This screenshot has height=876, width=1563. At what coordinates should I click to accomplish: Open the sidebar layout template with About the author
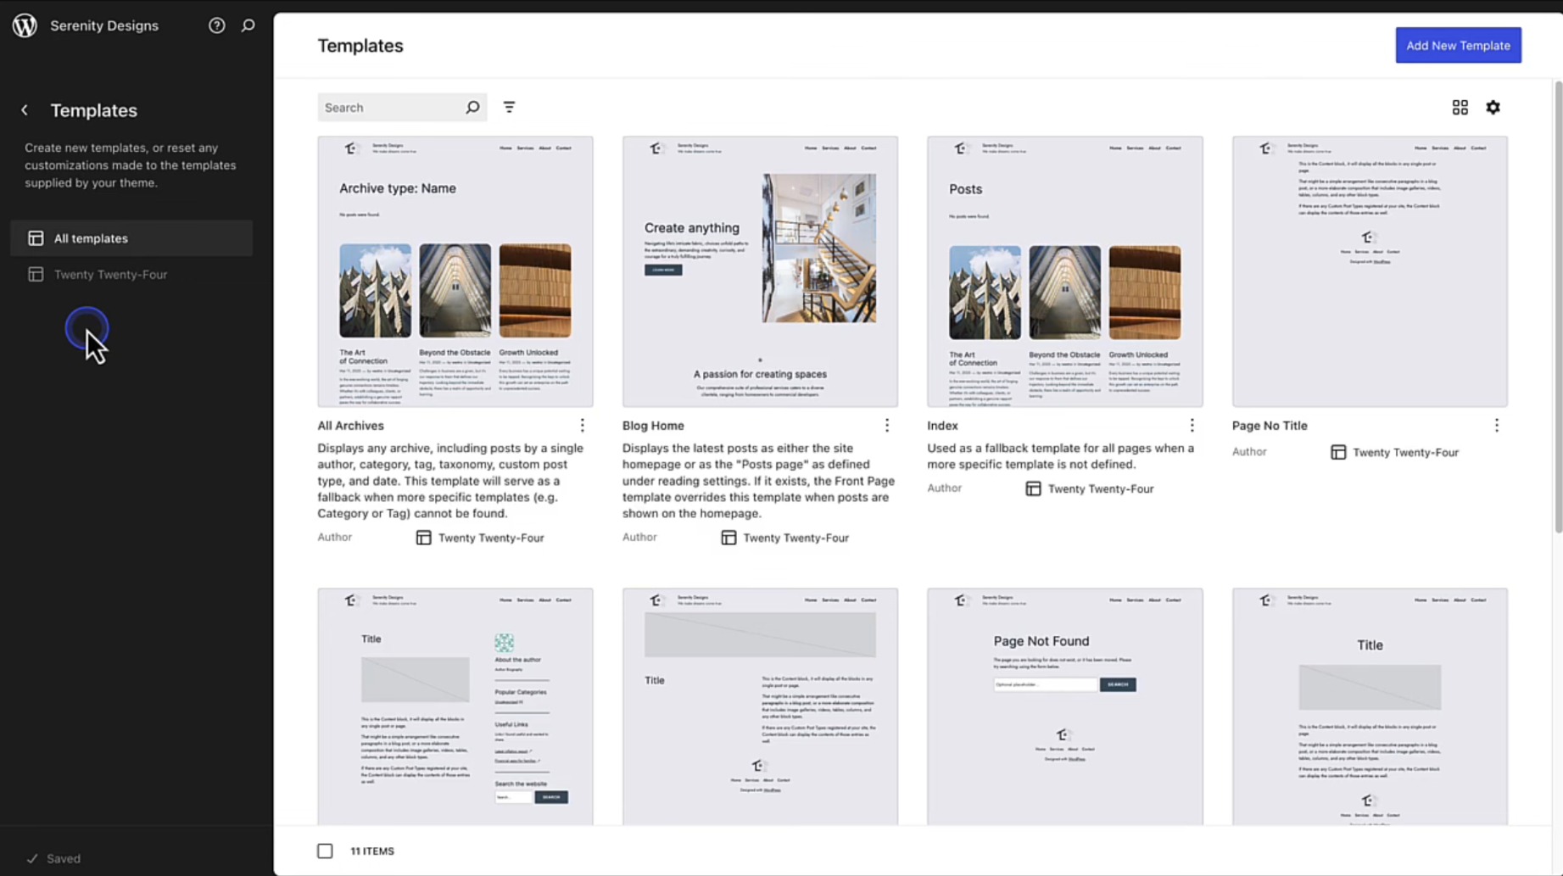point(455,706)
